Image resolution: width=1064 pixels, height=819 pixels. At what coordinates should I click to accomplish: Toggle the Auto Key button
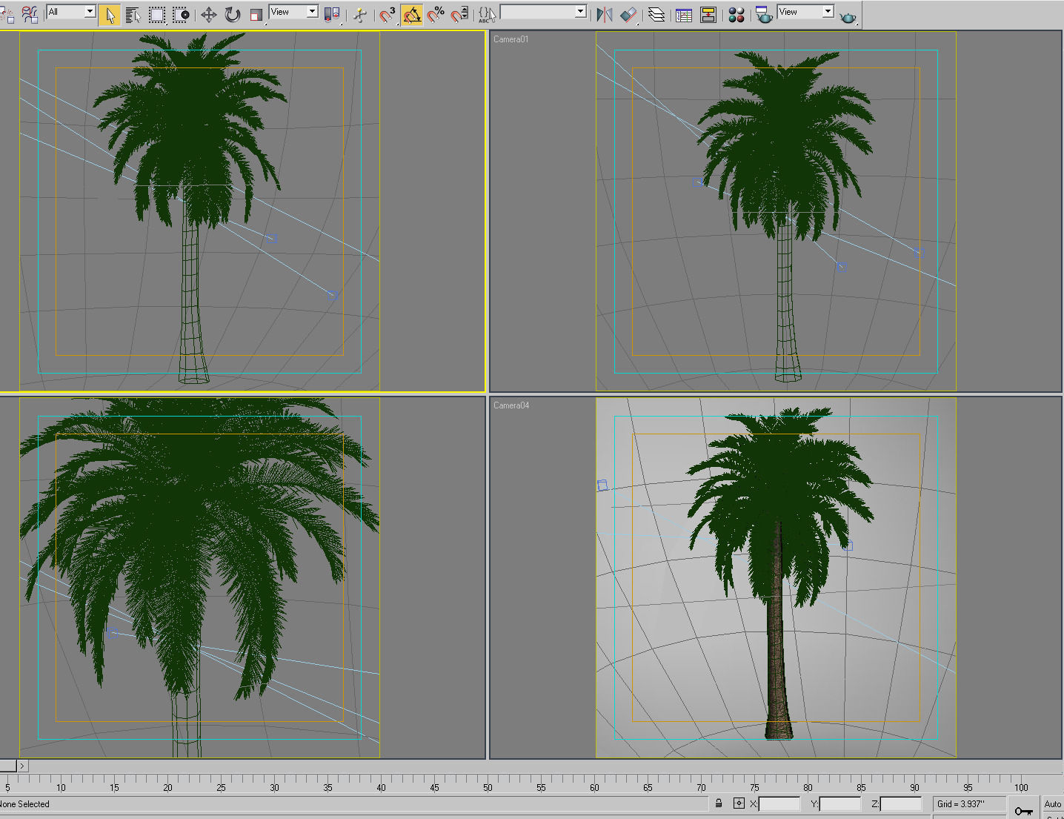[x=1052, y=804]
